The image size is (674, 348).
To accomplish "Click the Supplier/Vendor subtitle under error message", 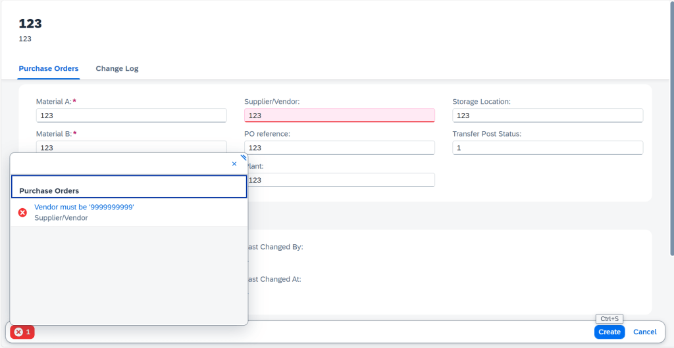I will tap(61, 218).
